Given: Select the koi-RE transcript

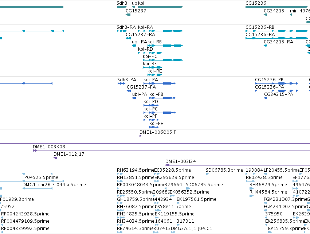Looking at the screenshot, I should click(154, 75).
